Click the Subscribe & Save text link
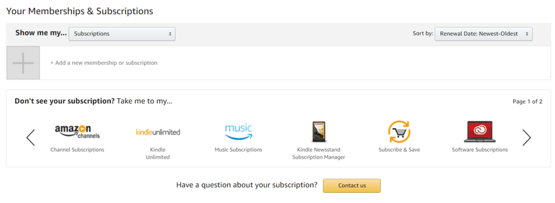 click(x=399, y=149)
